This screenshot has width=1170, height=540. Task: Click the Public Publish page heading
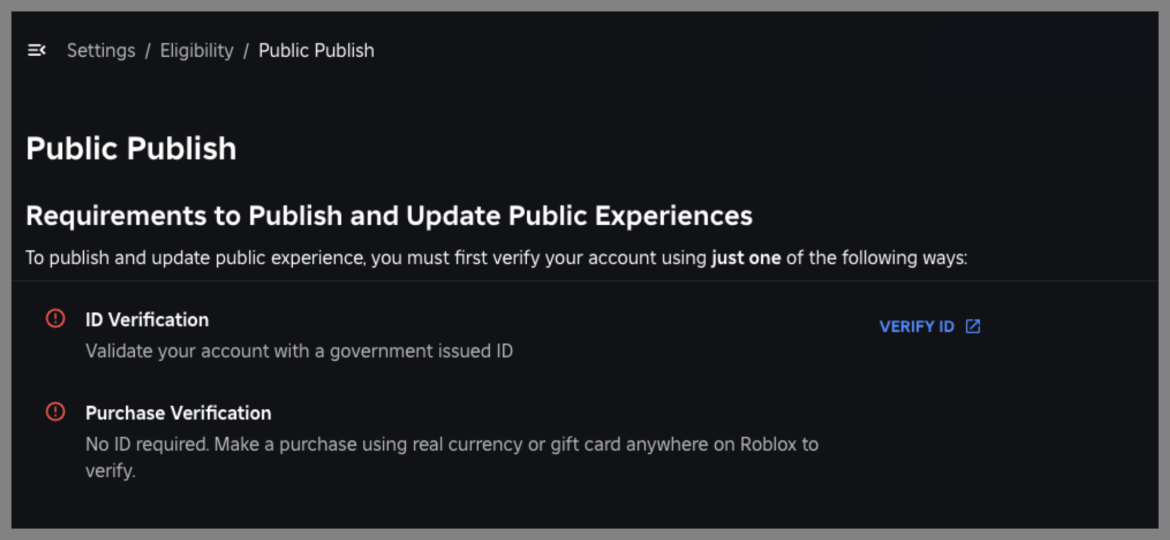pyautogui.click(x=131, y=148)
